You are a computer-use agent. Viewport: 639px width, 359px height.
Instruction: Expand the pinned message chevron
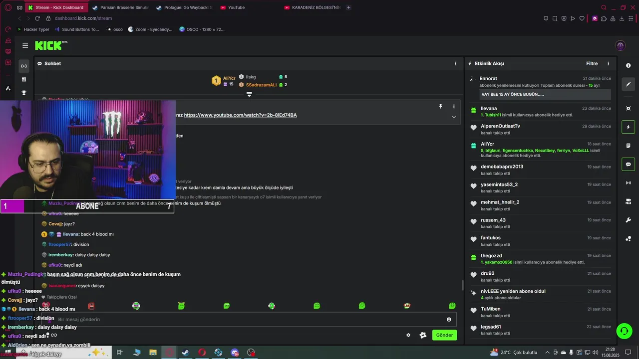(x=454, y=117)
